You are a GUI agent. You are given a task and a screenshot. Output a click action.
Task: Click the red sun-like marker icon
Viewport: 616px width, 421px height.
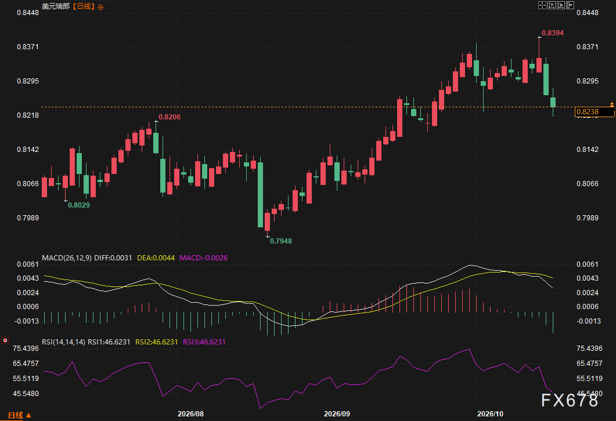(5, 340)
